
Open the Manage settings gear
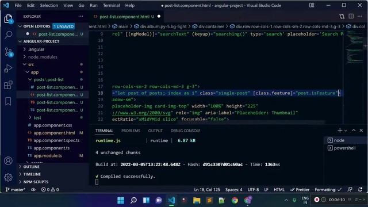pos(8,177)
